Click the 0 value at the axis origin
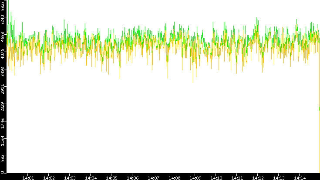Image resolution: width=320 pixels, height=180 pixels. pos(2,173)
